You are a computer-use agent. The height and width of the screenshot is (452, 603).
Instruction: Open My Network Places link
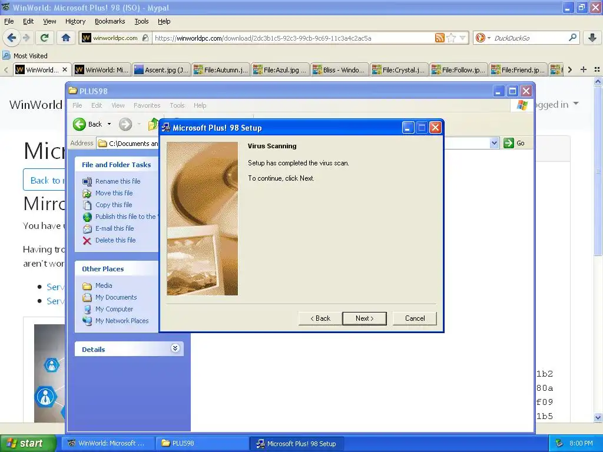coord(121,321)
